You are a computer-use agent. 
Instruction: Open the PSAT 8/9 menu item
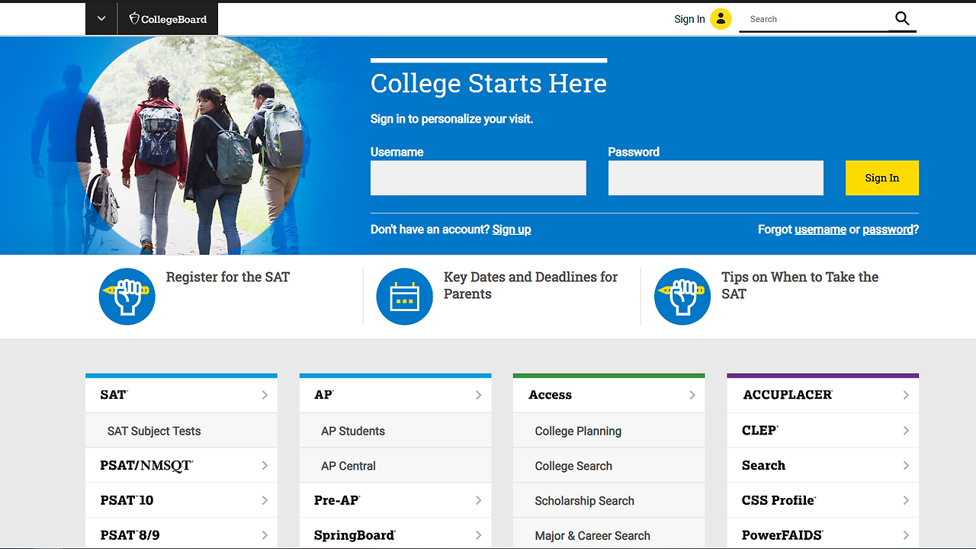coord(181,534)
